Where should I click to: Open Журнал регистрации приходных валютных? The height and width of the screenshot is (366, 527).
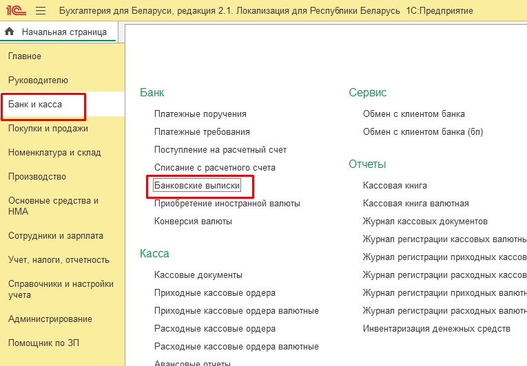[x=444, y=293]
